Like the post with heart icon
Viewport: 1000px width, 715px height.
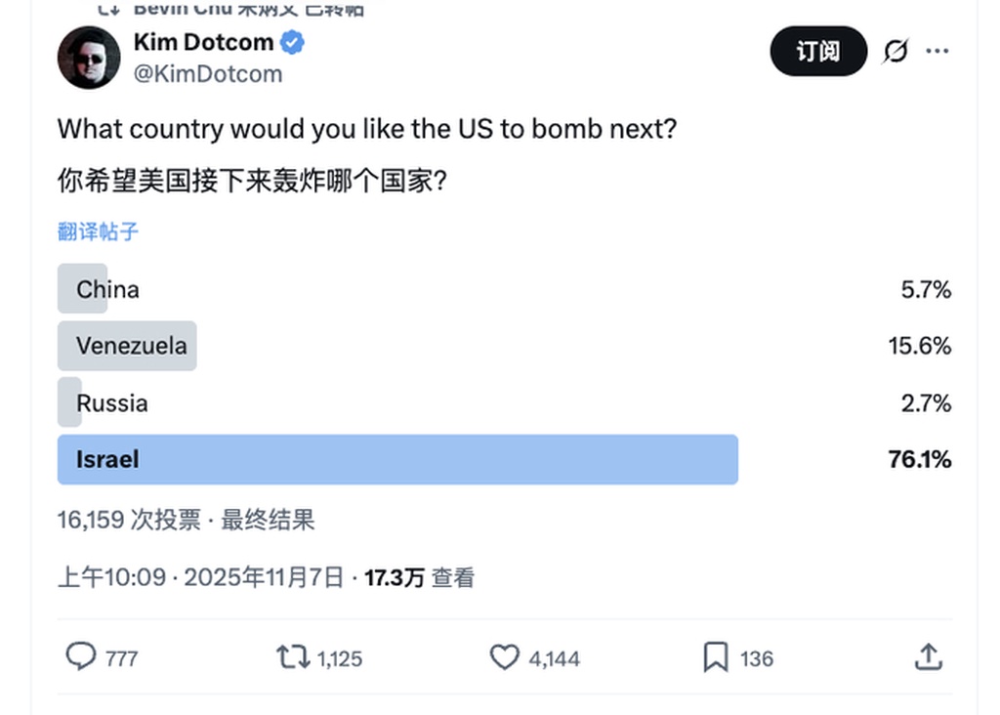(x=504, y=657)
